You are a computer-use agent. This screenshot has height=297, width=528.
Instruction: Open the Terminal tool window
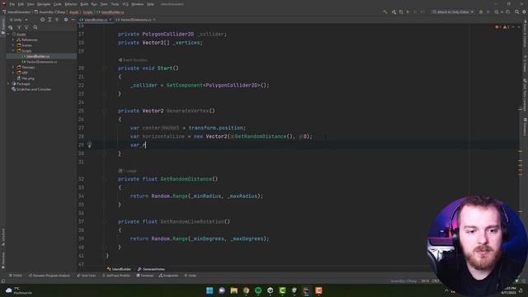click(145, 276)
